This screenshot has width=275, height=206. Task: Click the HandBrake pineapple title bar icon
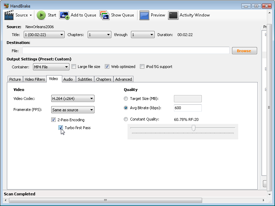pyautogui.click(x=6, y=5)
